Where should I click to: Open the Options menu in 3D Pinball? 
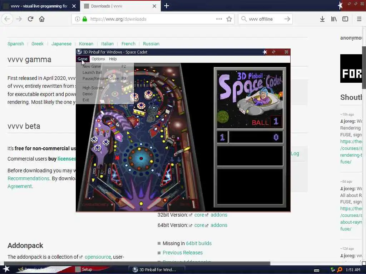pyautogui.click(x=98, y=59)
